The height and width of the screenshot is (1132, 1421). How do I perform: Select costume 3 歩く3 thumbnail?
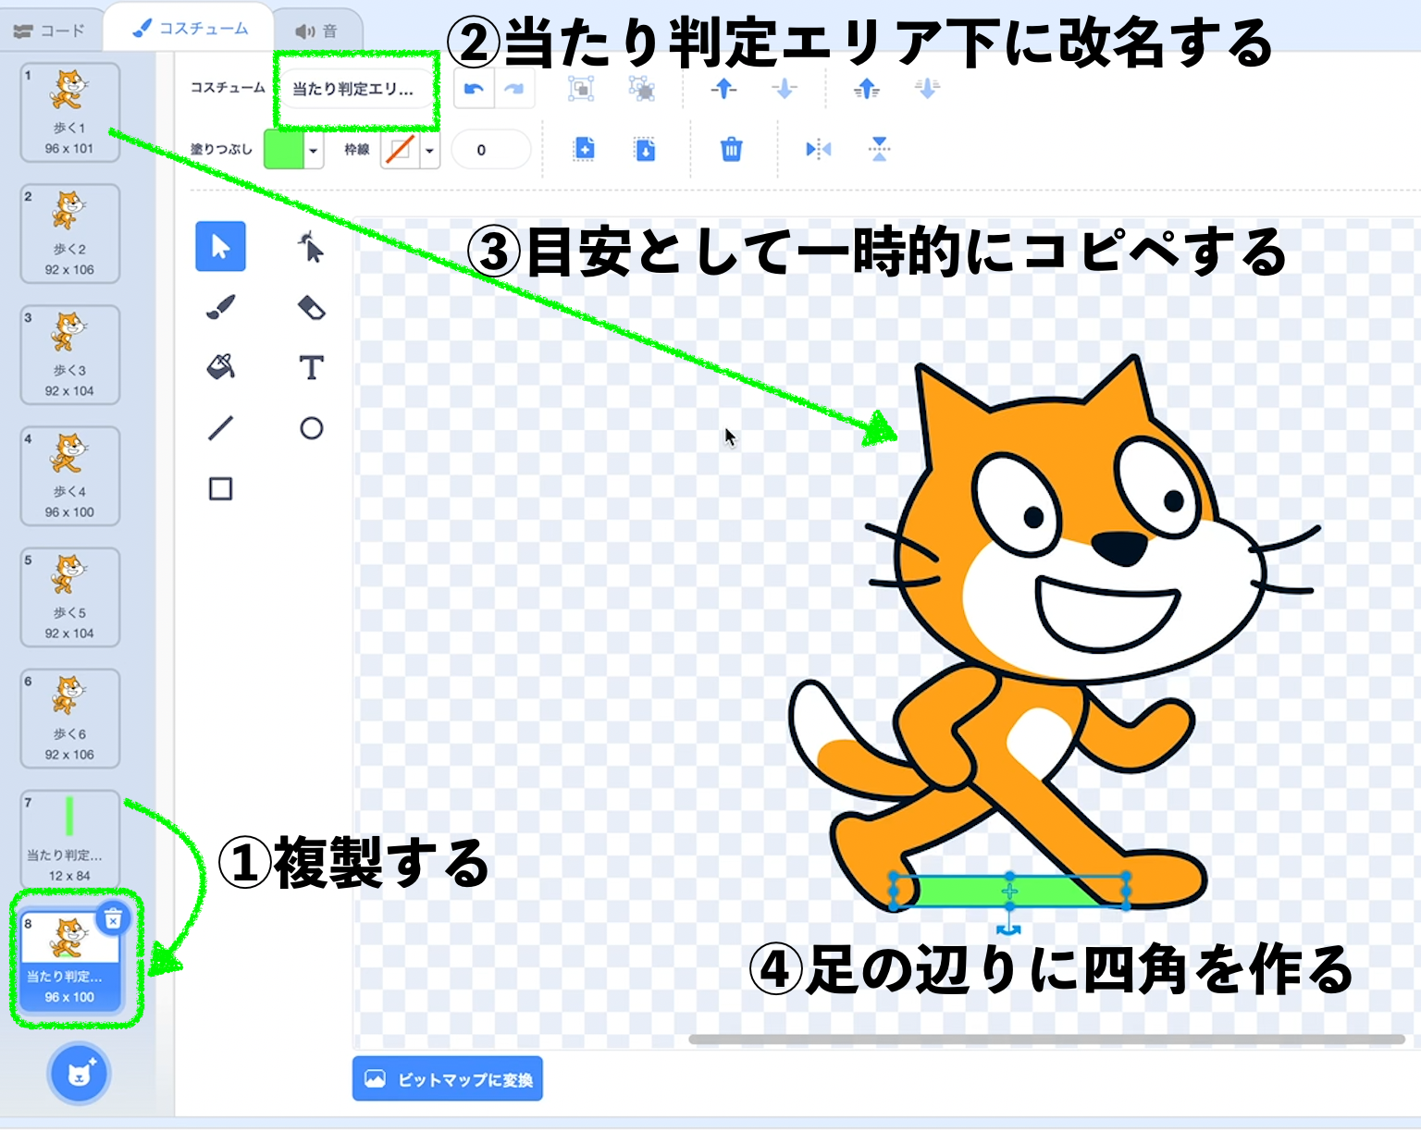point(70,355)
